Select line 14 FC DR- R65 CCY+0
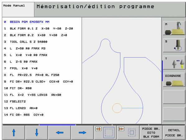 coord(24,115)
